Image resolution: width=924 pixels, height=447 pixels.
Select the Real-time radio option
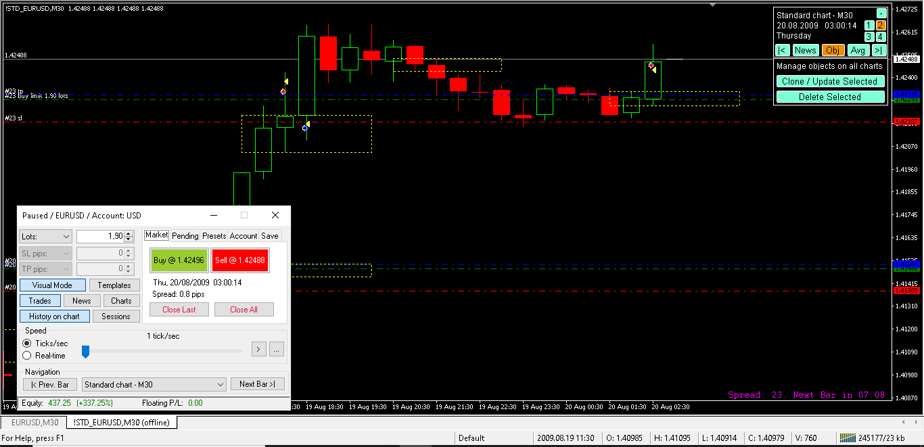click(45, 356)
